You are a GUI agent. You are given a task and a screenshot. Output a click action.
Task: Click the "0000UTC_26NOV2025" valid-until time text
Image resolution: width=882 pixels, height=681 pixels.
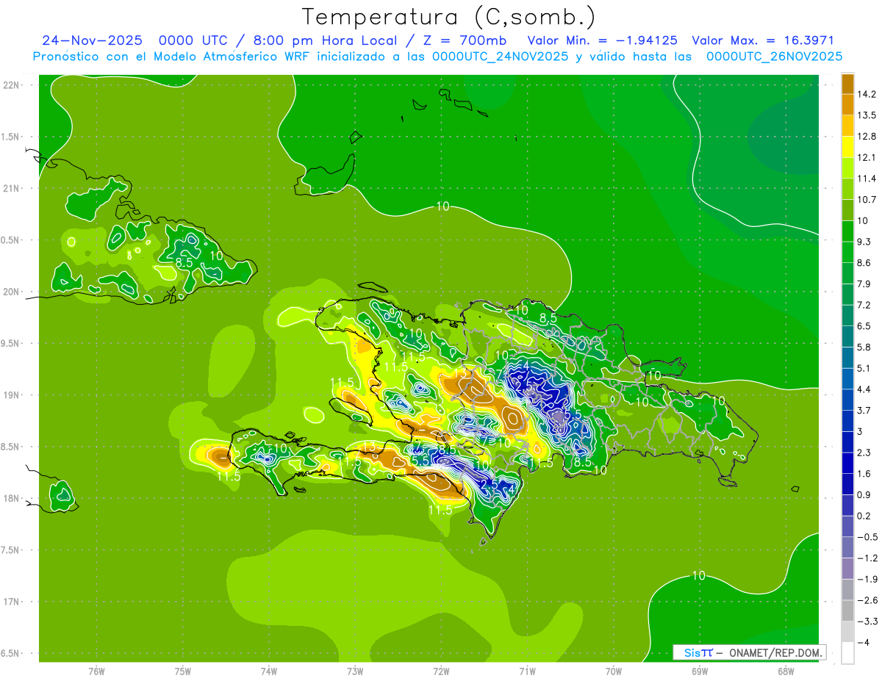[x=774, y=57]
